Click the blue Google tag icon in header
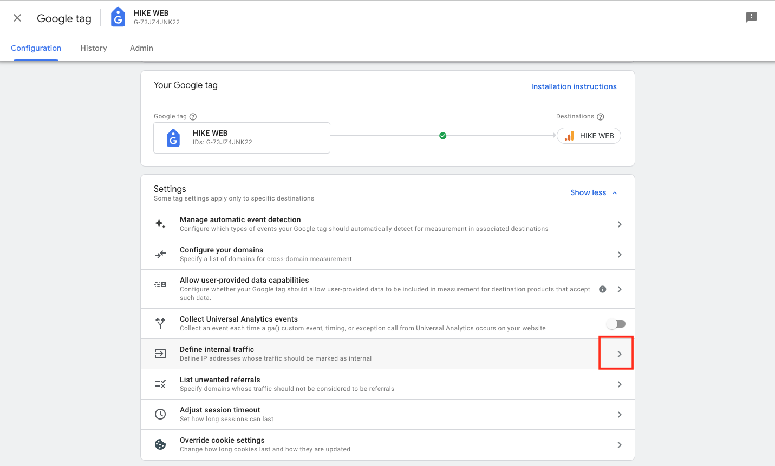The image size is (775, 466). pos(118,17)
